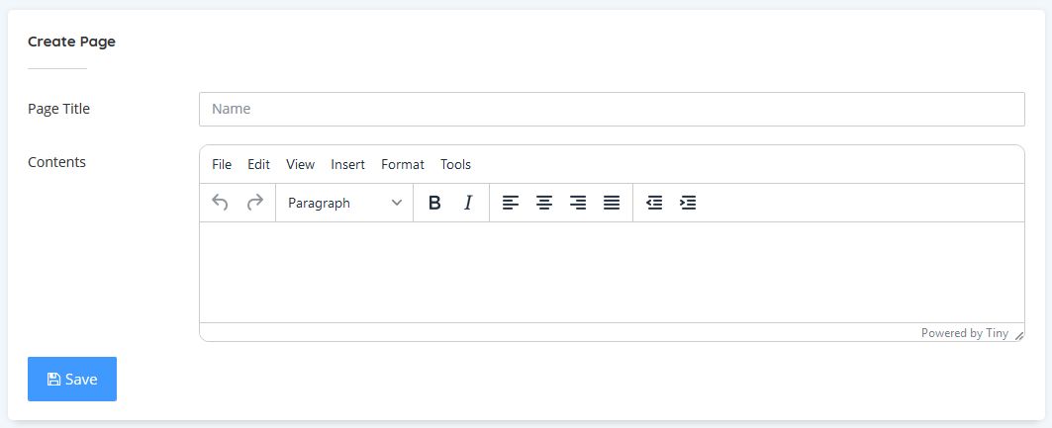Open the Tools menu
The image size is (1052, 428).
pos(455,164)
